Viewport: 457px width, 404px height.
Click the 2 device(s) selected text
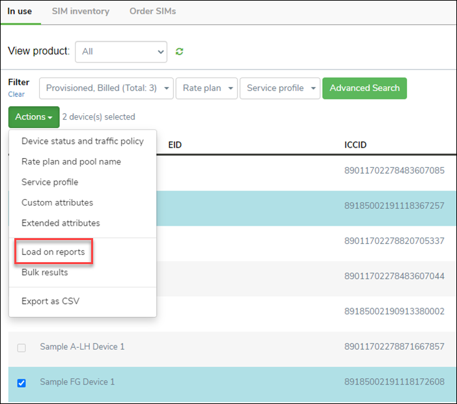98,117
